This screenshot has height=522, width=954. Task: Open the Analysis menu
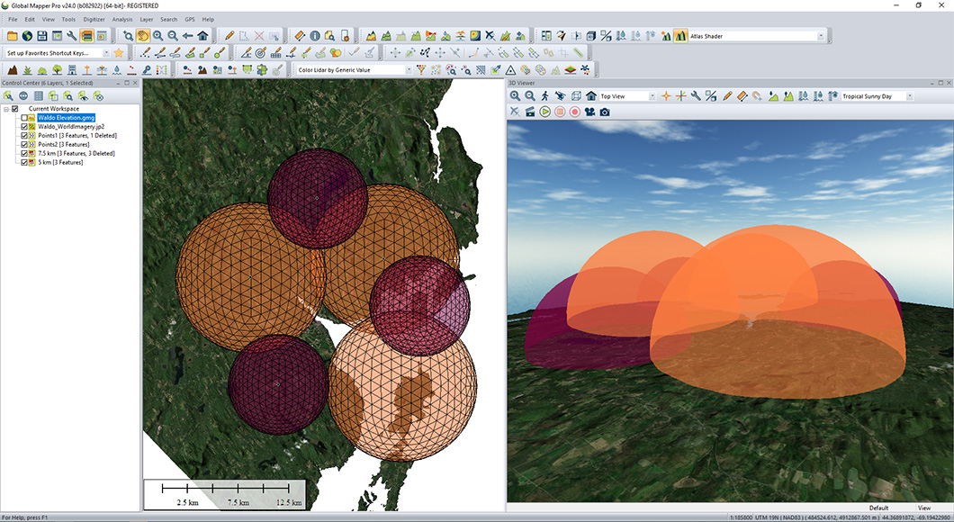122,19
